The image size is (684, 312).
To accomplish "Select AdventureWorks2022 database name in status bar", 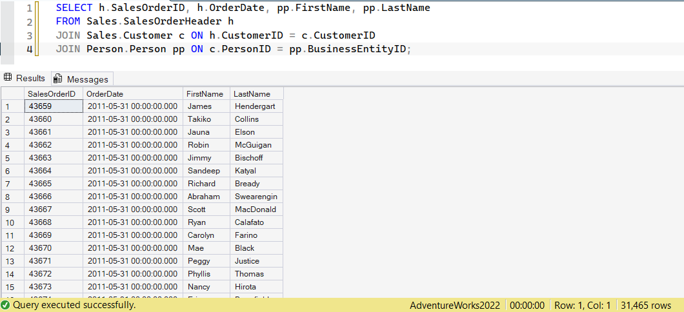I will pyautogui.click(x=455, y=305).
